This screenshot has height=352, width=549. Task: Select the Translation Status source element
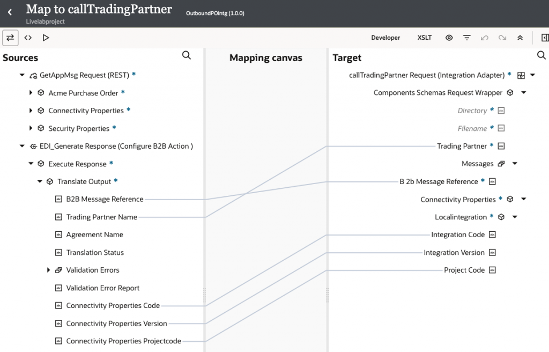tap(95, 252)
